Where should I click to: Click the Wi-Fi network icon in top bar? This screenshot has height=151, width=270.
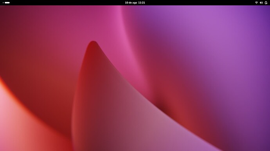tap(256, 3)
